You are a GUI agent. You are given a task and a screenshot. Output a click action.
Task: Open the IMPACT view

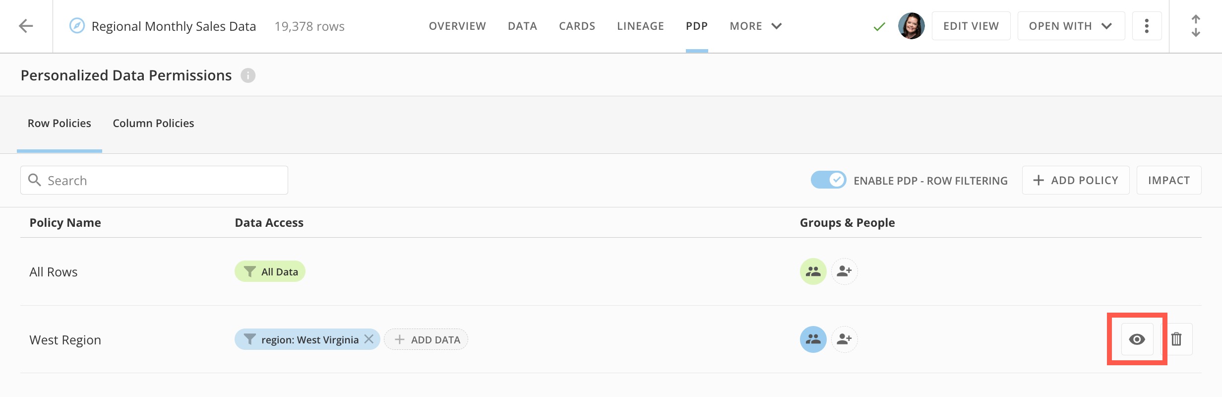coord(1168,180)
